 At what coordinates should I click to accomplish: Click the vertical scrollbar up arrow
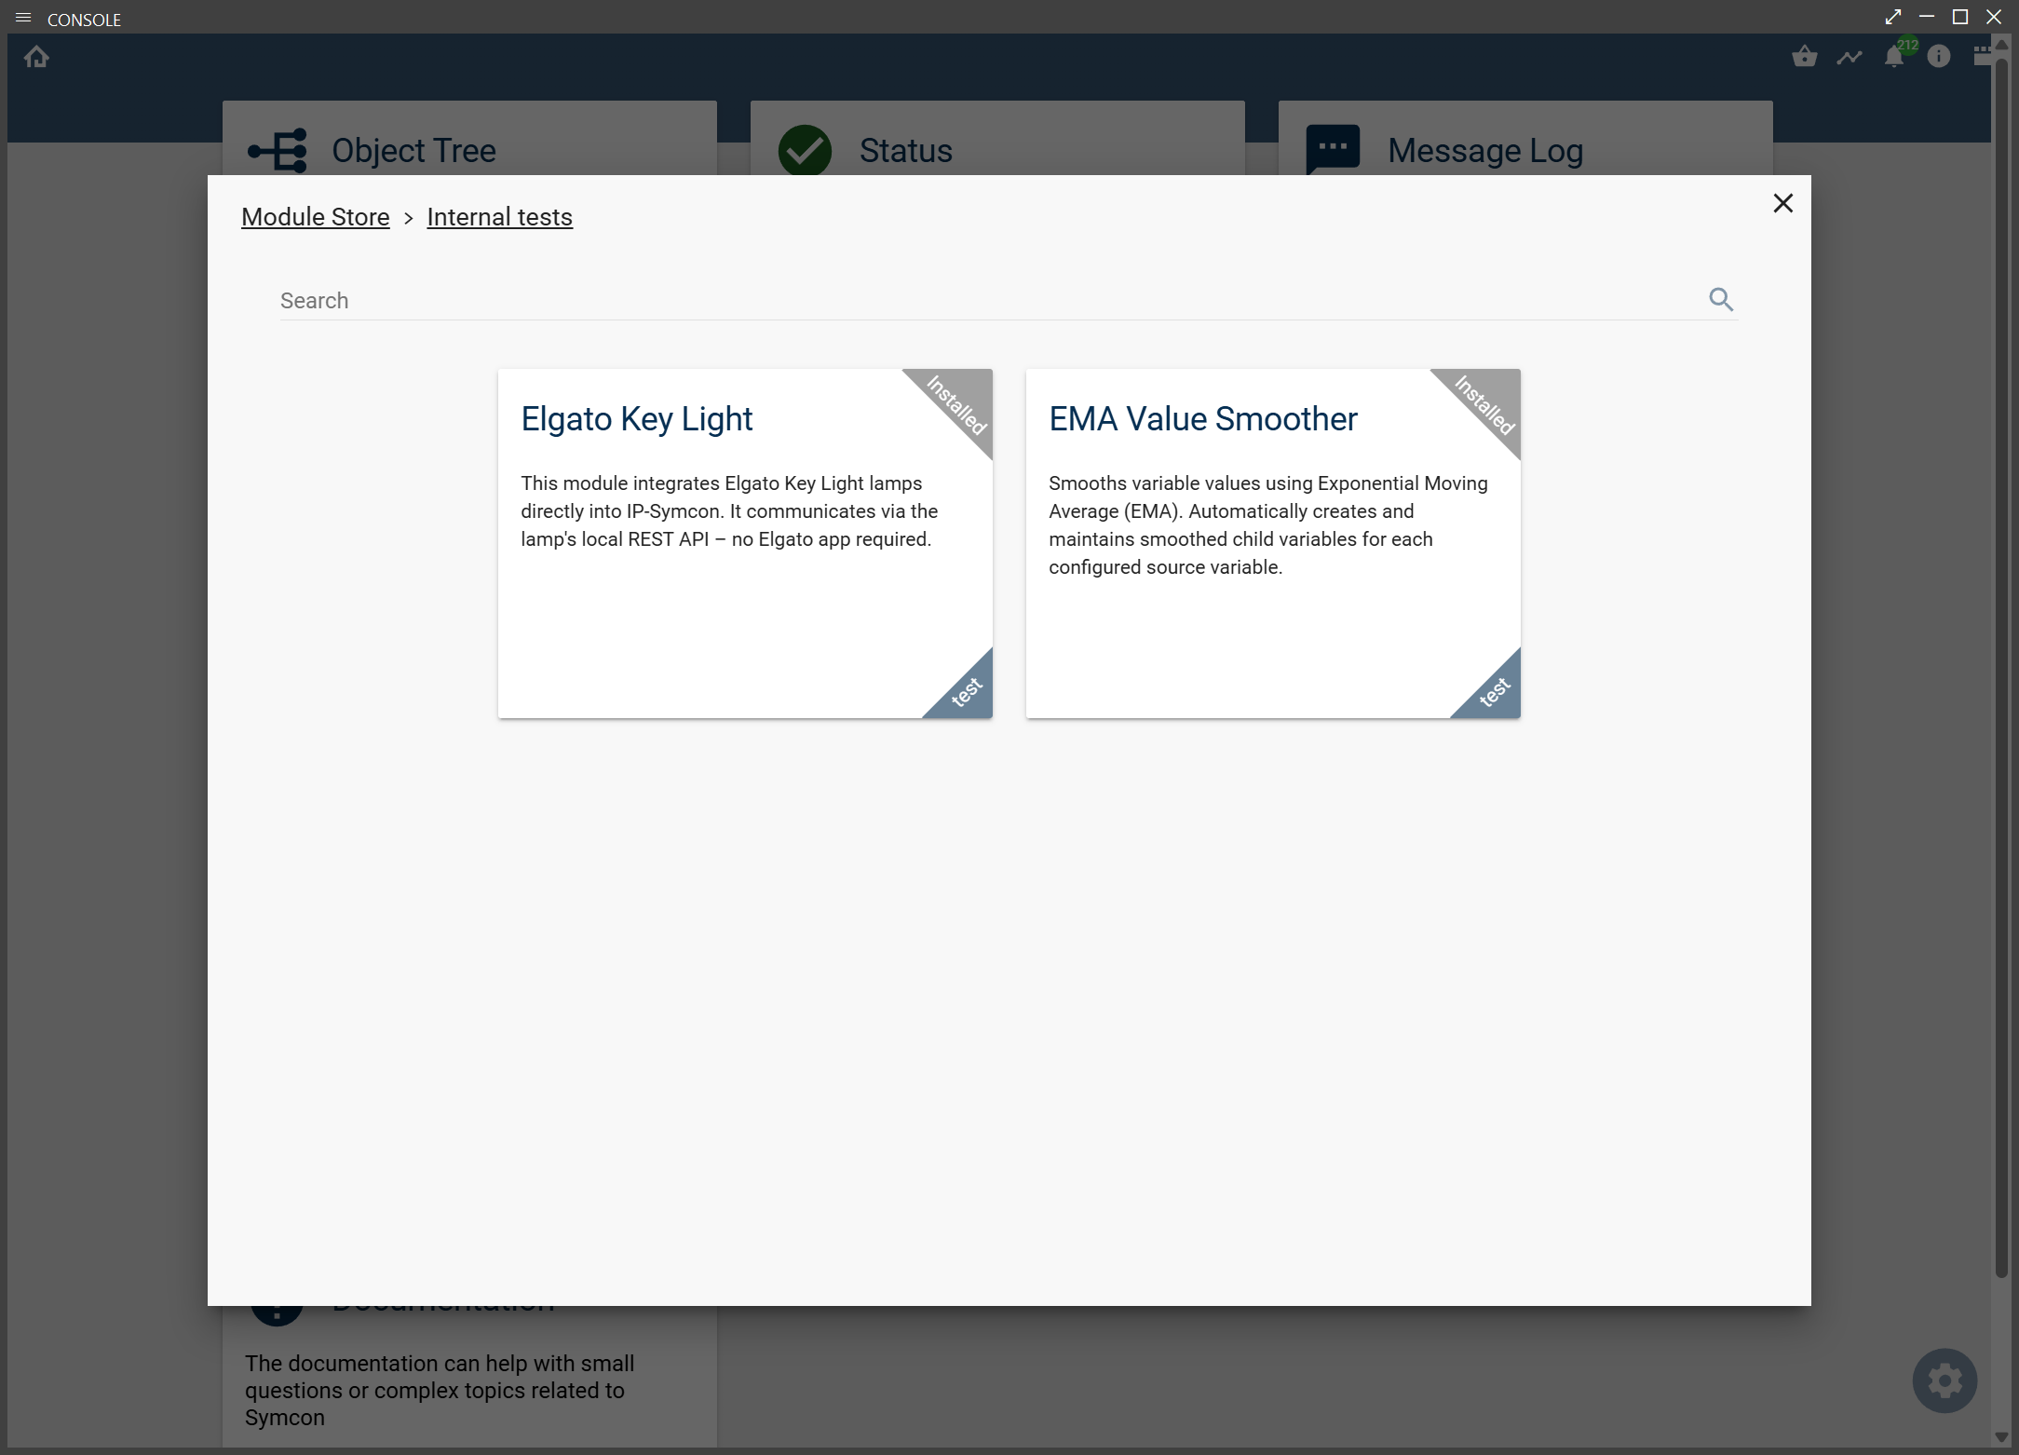2000,44
